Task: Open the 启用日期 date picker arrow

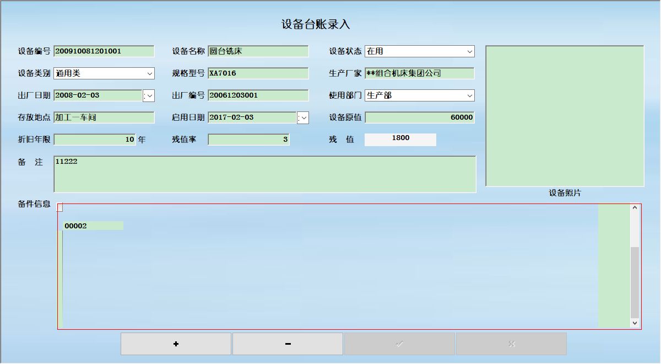Action: click(x=303, y=117)
